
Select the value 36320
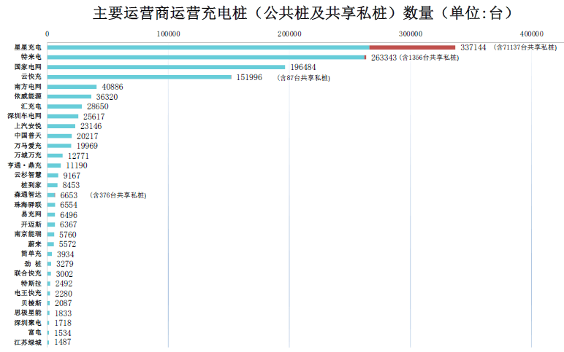107,97
